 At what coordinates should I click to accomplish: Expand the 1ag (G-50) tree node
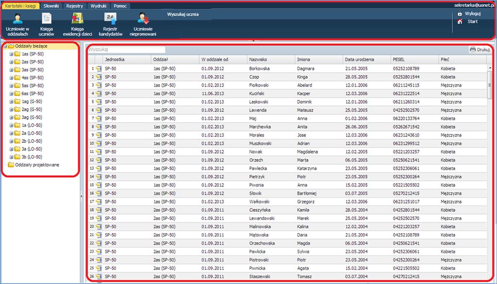[11, 102]
